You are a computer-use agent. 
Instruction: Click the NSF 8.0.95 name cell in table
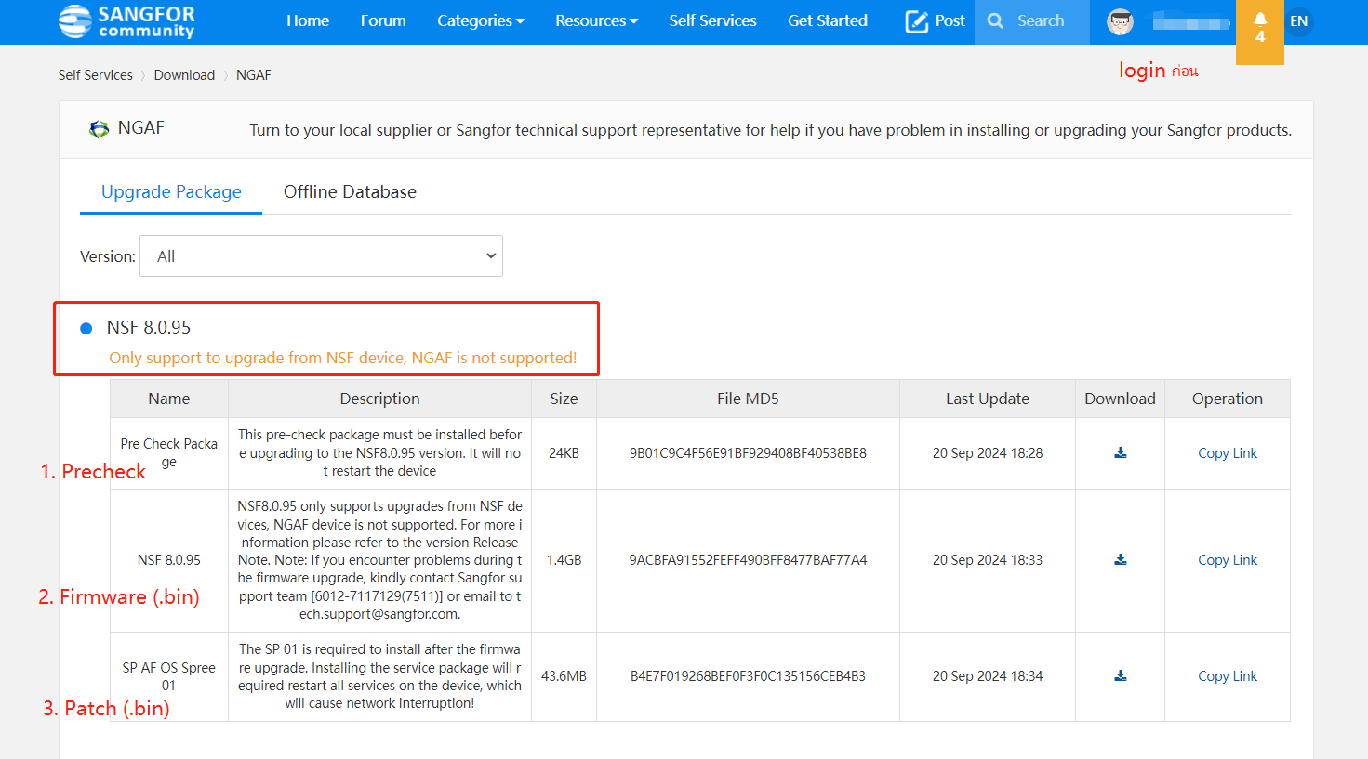[x=168, y=560]
